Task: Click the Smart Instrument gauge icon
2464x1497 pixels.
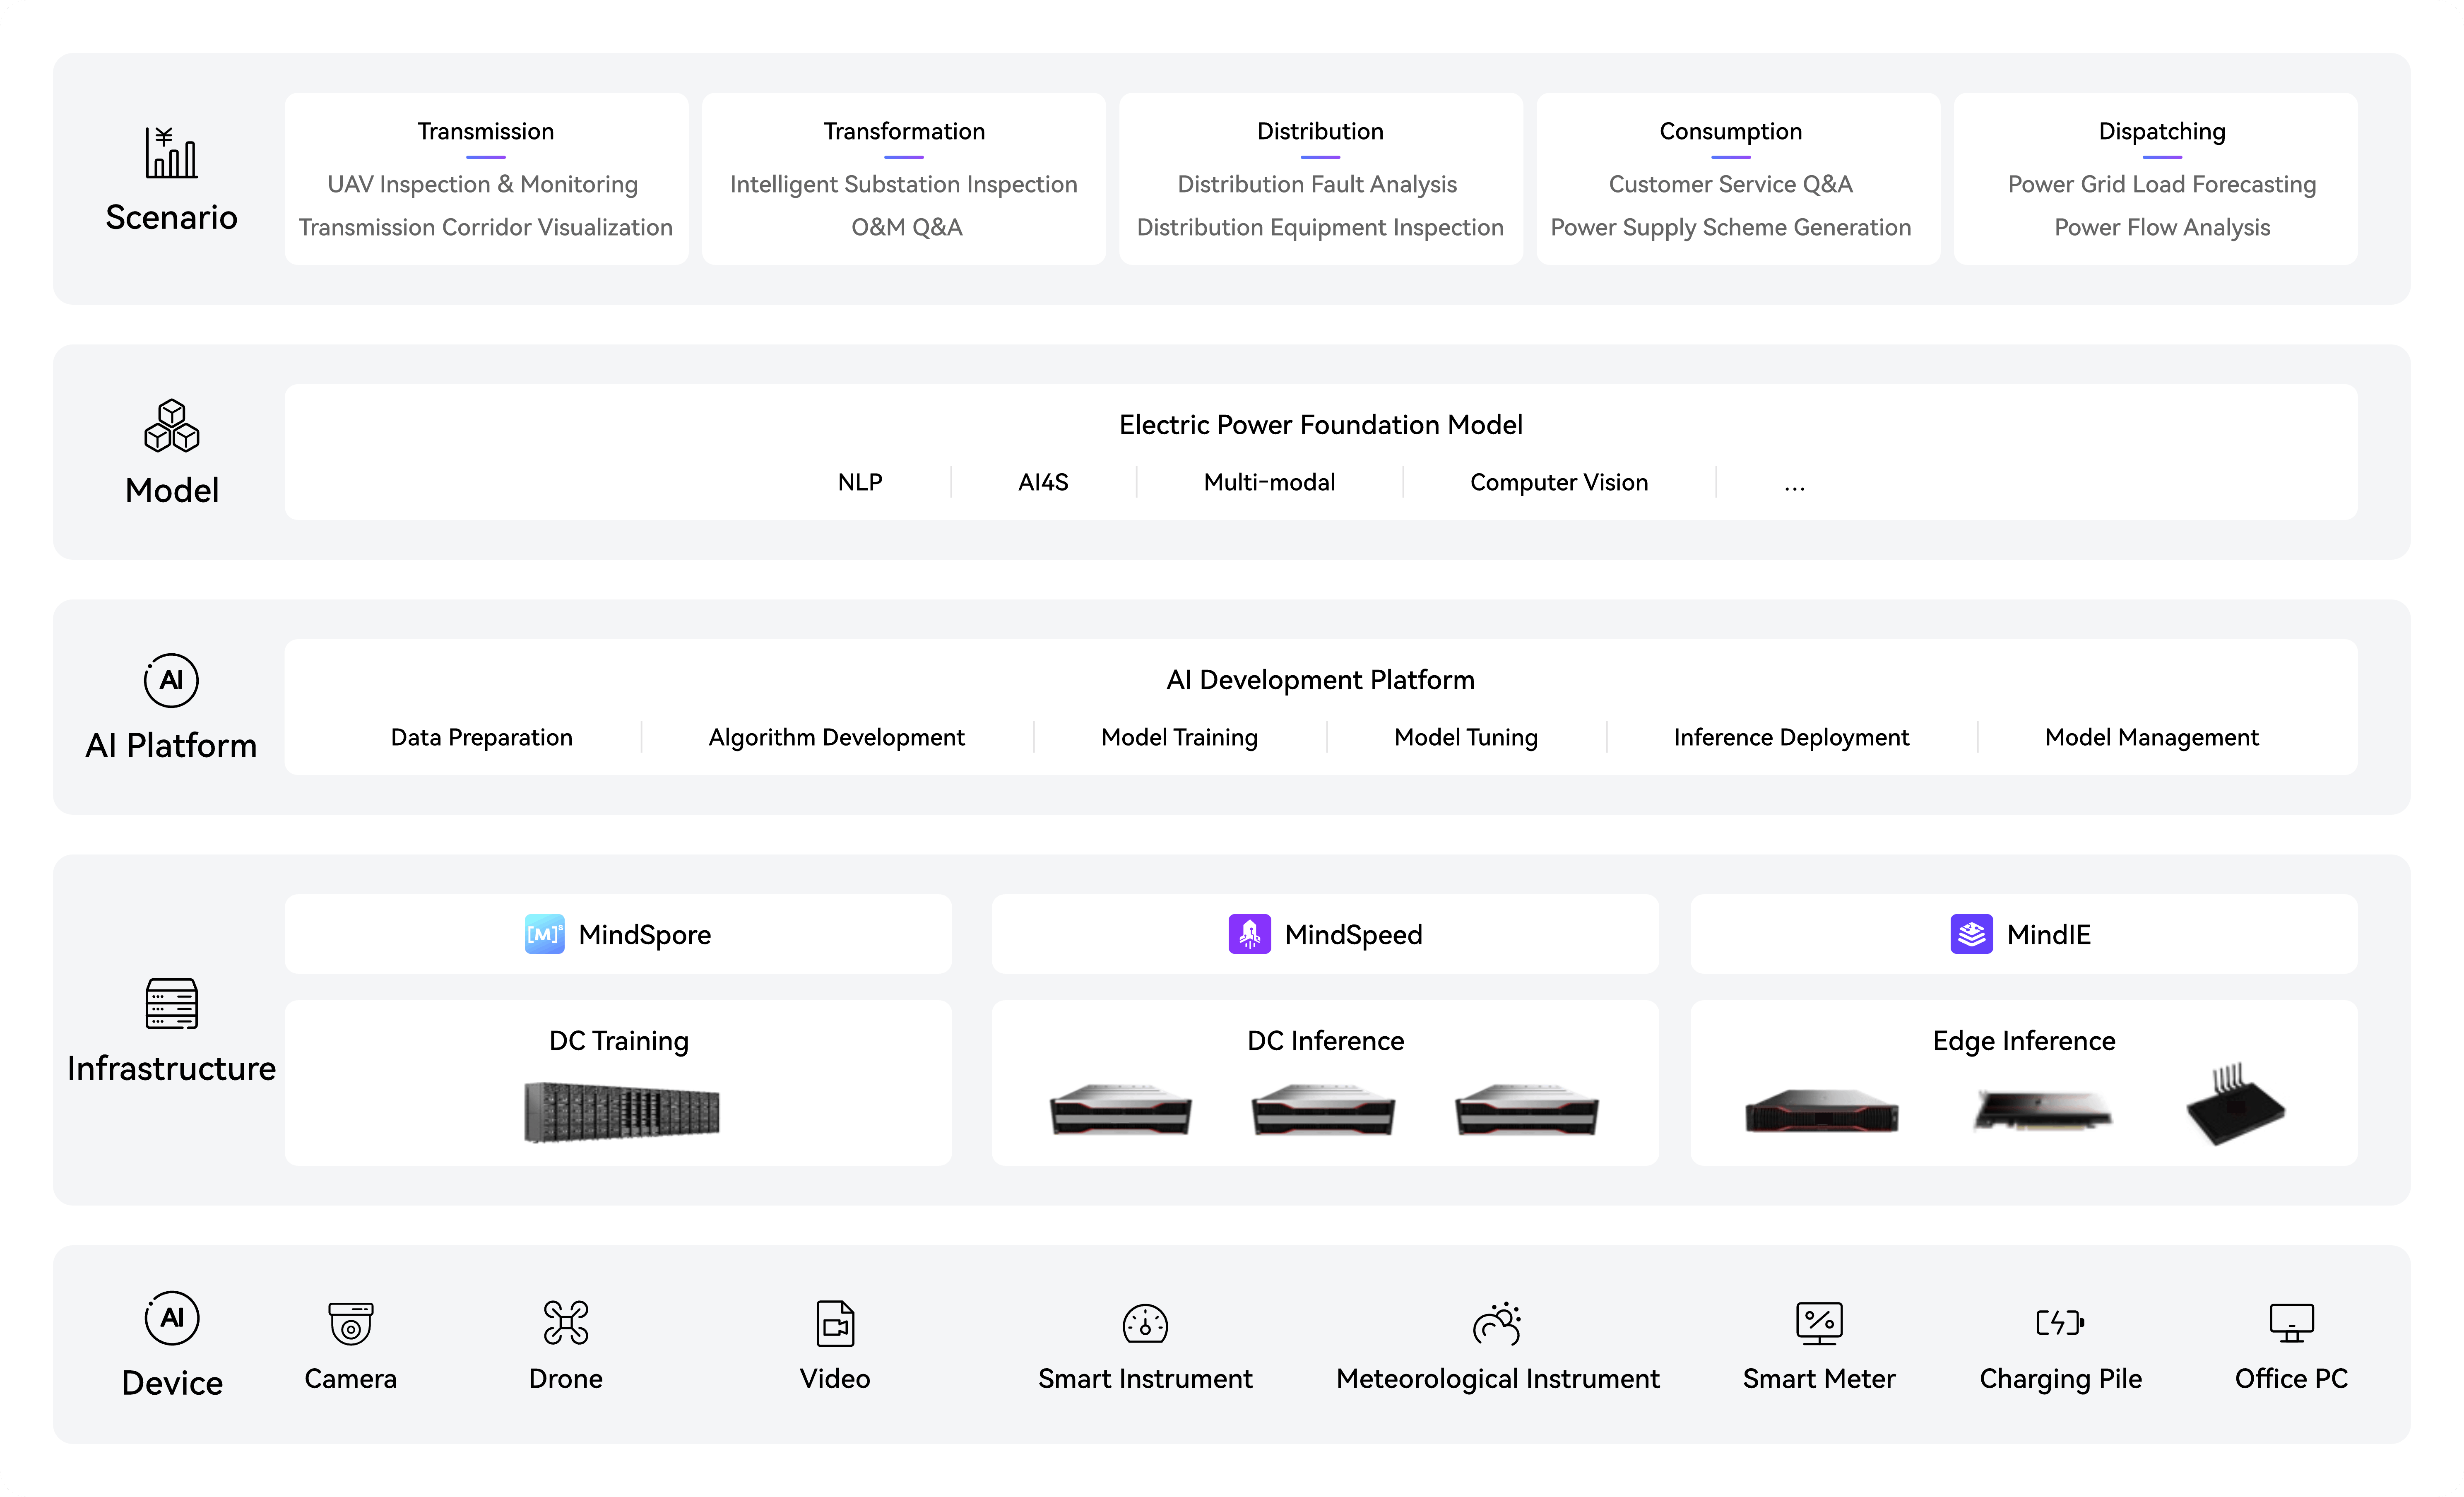Action: tap(1145, 1323)
